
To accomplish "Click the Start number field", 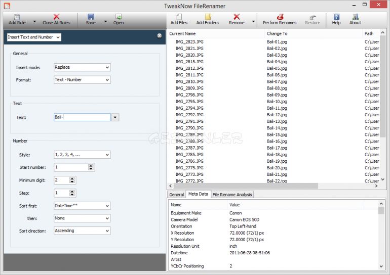I will tap(71, 167).
